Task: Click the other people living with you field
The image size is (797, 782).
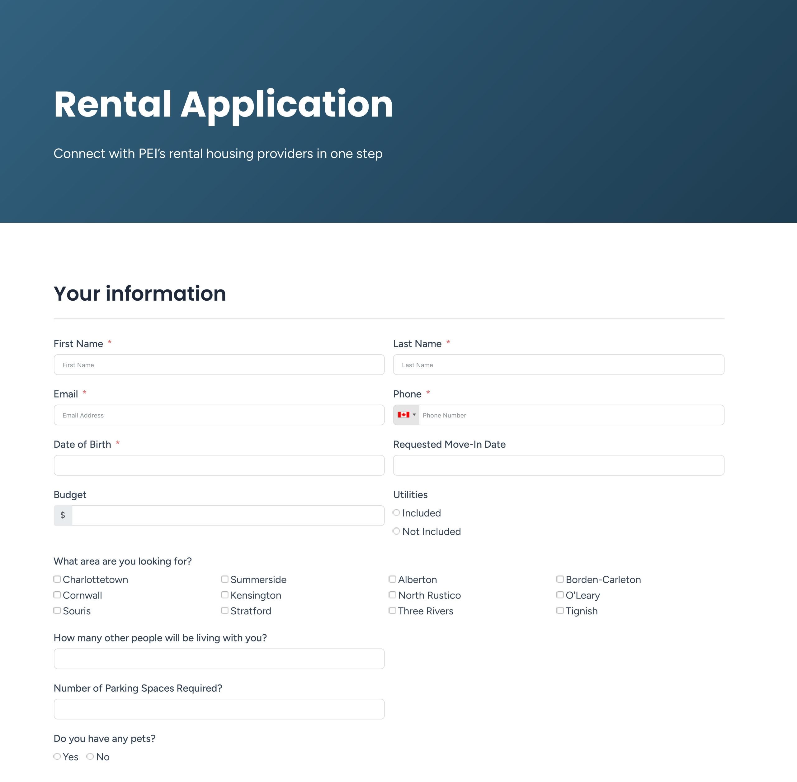Action: click(219, 659)
